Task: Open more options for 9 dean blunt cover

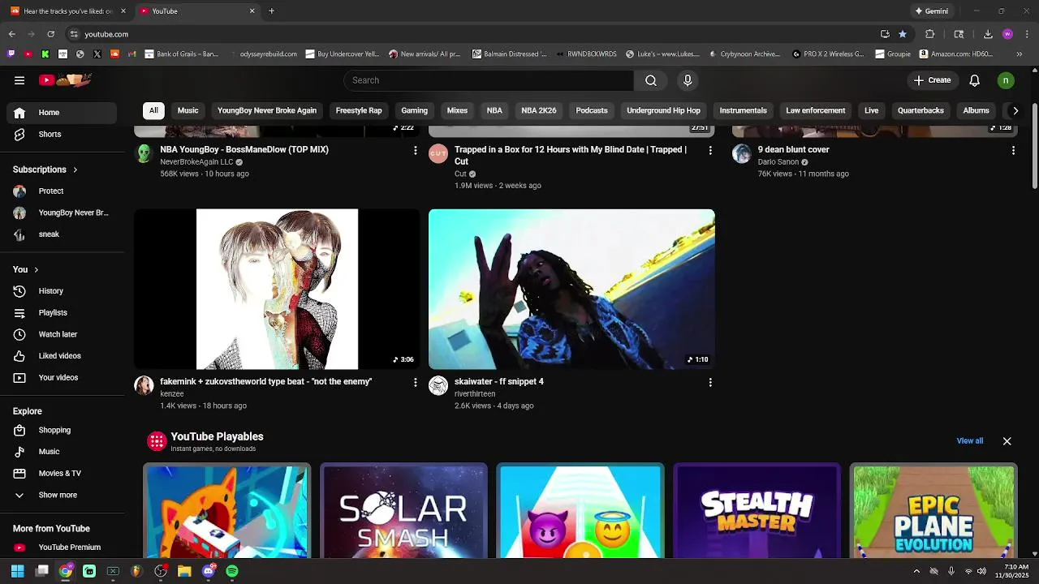Action: (1013, 151)
